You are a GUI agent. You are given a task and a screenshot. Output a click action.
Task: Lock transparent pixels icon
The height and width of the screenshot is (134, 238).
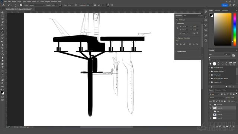click(x=214, y=101)
